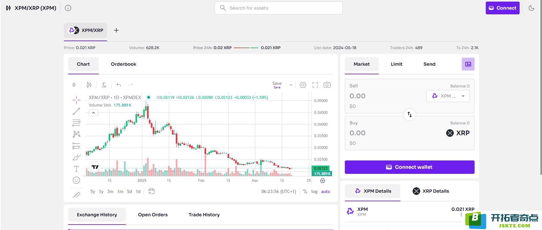This screenshot has width=542, height=230.
Task: Click the chart icon beside XPM/XRP (XPM) title
Action: [x=8, y=8]
